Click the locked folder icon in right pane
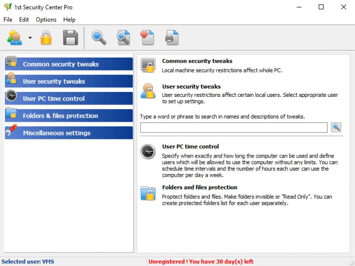The height and width of the screenshot is (266, 355). click(148, 193)
